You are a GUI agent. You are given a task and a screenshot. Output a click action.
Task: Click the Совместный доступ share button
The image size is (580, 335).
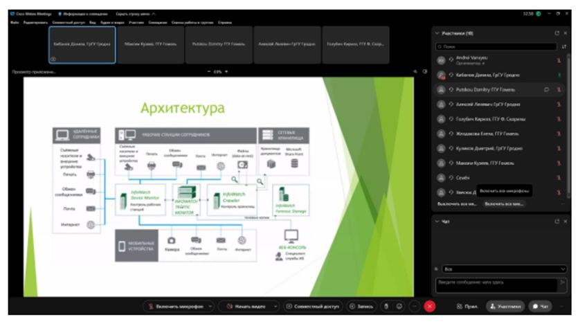coord(311,306)
